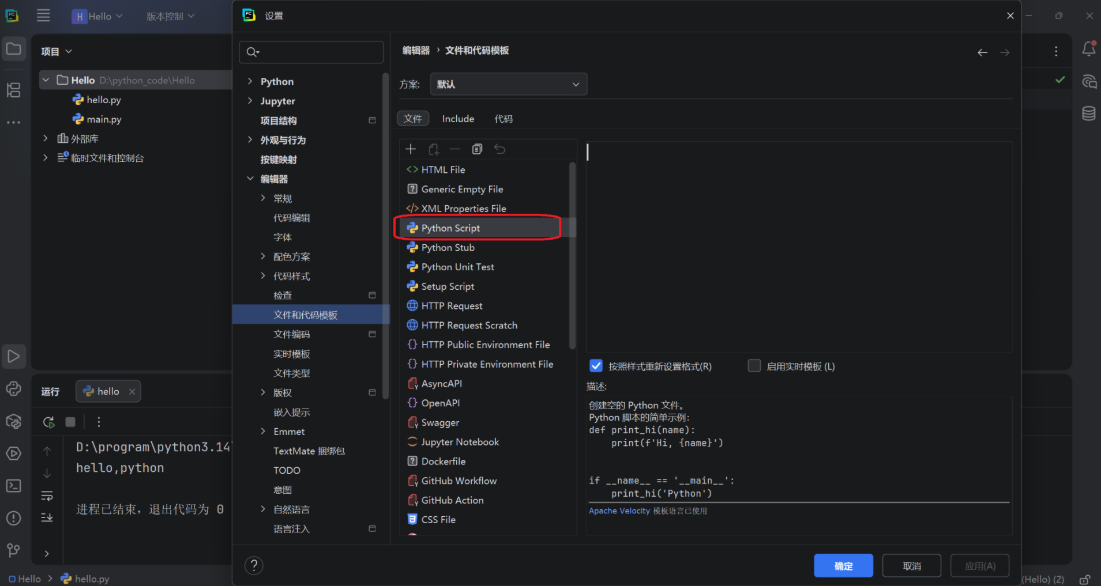Enable the live templates checkbox
This screenshot has height=586, width=1101.
click(x=754, y=366)
